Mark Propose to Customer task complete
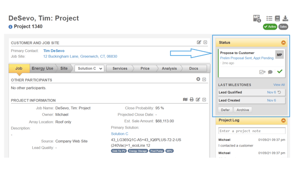The width and height of the screenshot is (300, 171). pyautogui.click(x=280, y=72)
